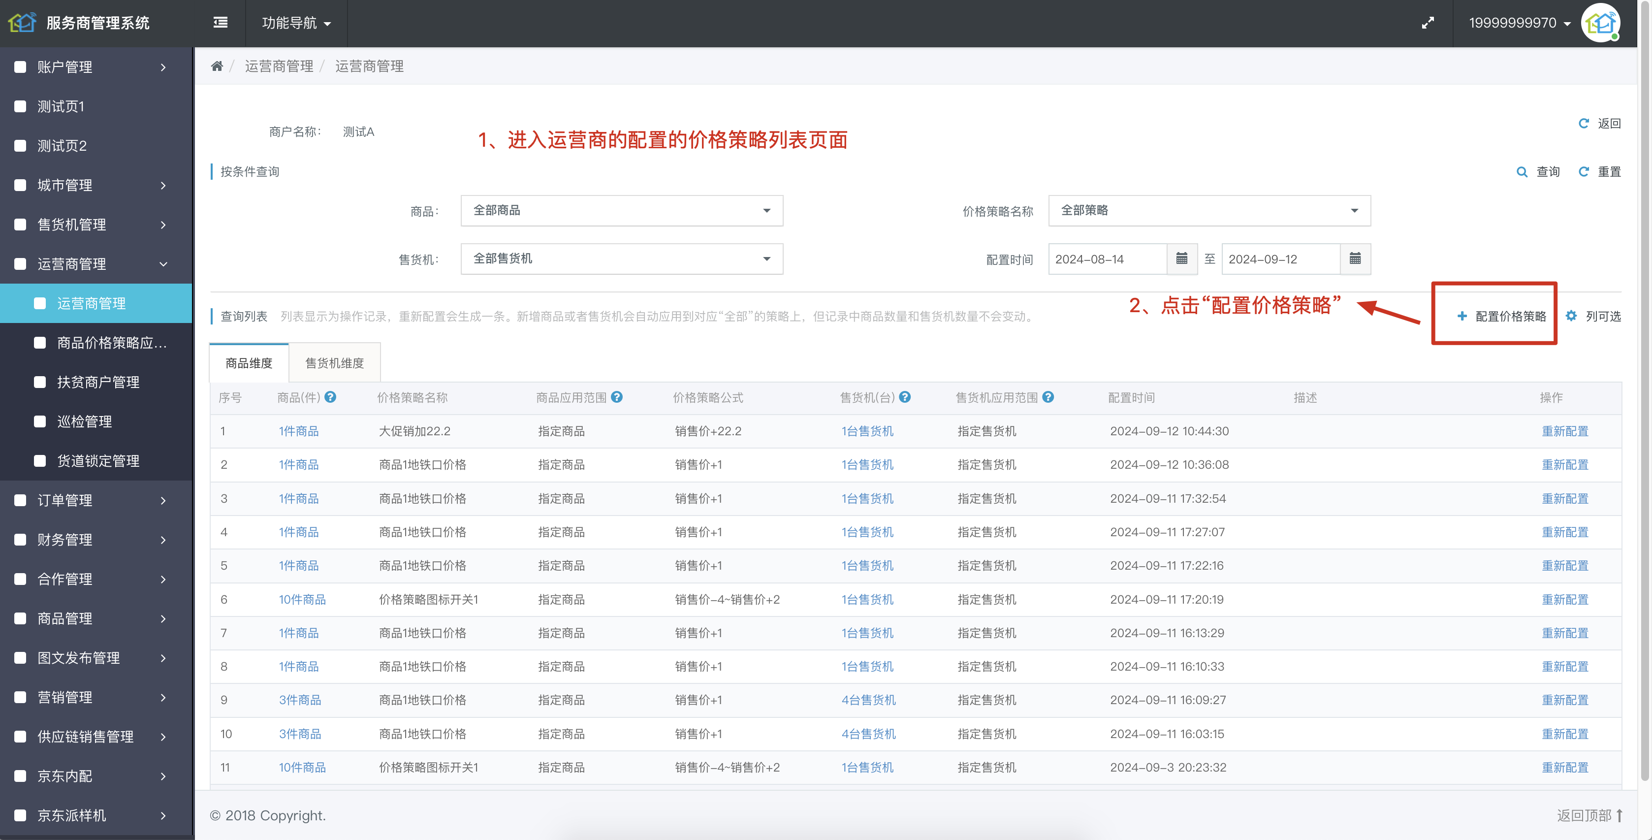Expand the 营销管理 sidebar menu

(x=96, y=697)
